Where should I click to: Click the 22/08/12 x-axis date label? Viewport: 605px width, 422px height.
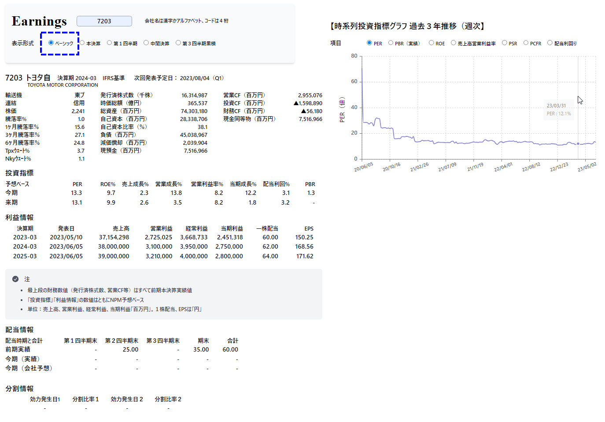pyautogui.click(x=531, y=167)
